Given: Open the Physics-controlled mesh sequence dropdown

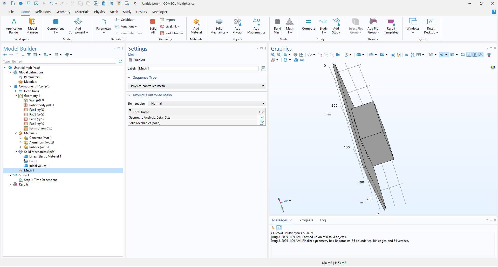Looking at the screenshot, I should (197, 86).
